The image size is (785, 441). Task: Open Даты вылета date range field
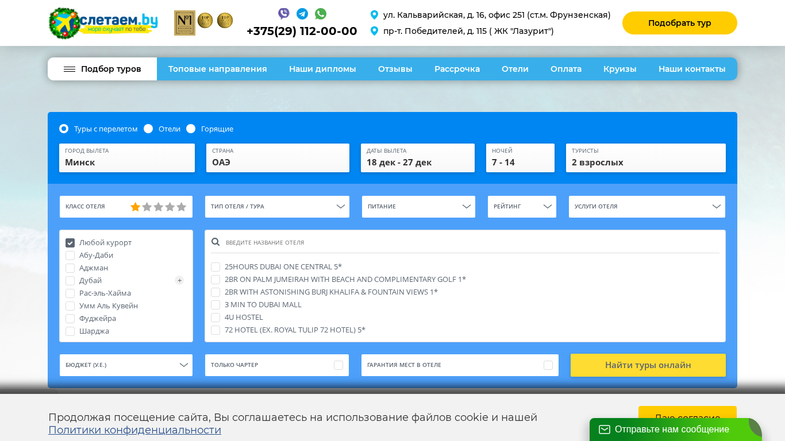click(418, 158)
